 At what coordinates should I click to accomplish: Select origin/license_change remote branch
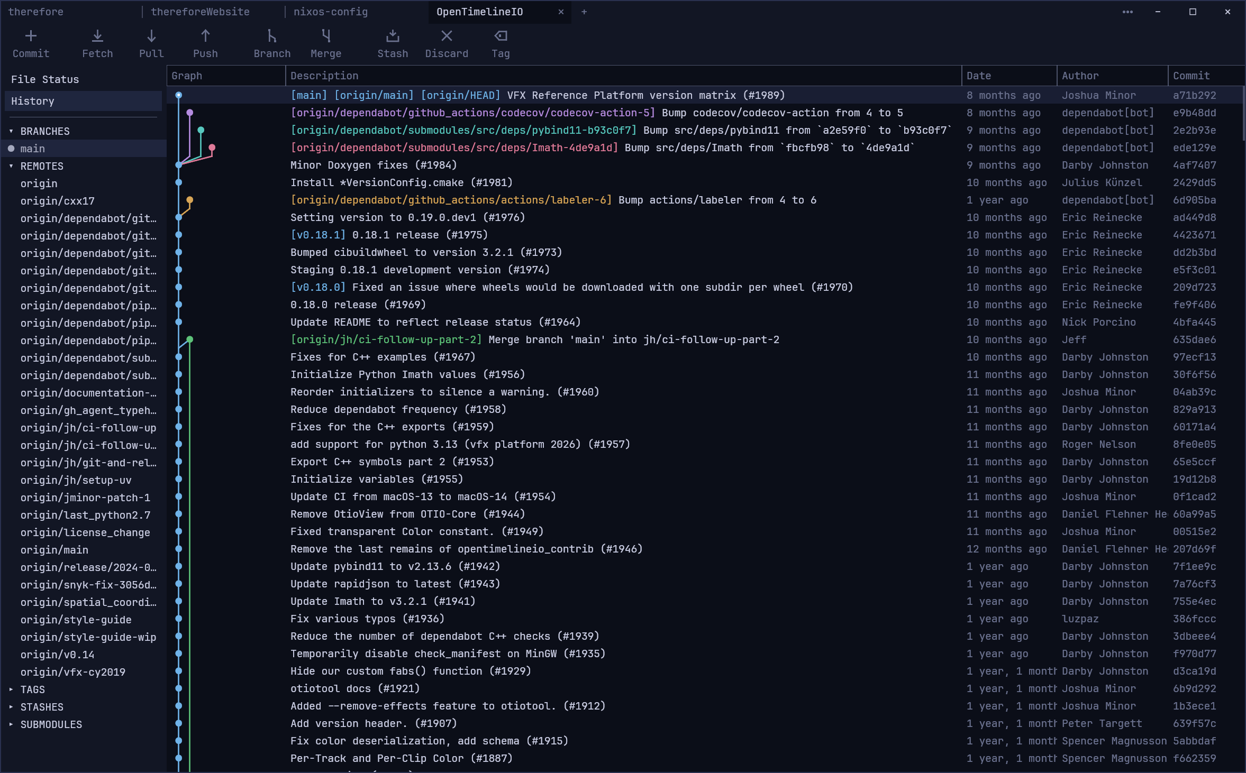83,532
